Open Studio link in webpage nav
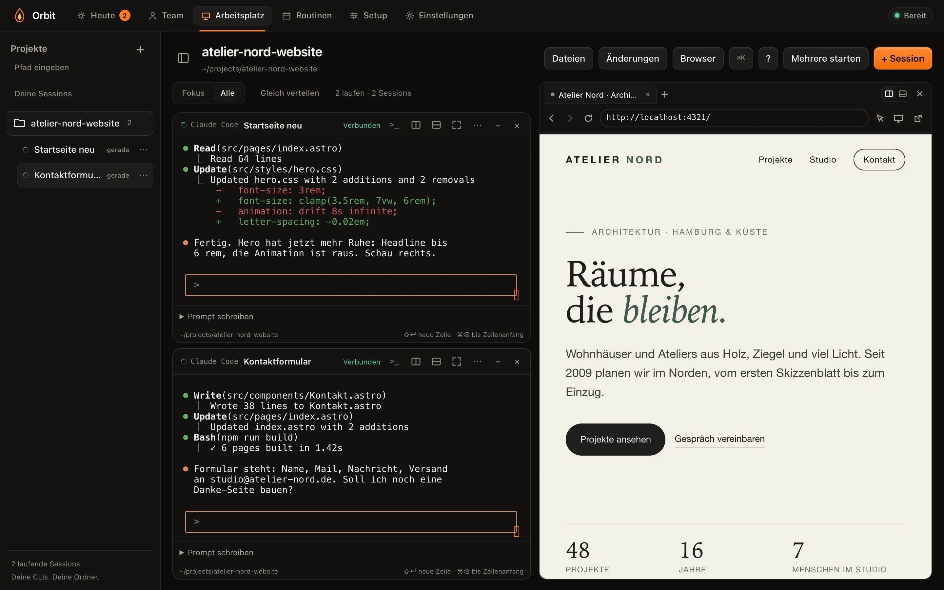The width and height of the screenshot is (944, 590). 823,160
